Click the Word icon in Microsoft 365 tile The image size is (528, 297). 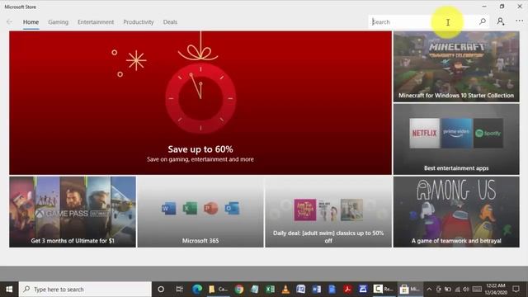(x=168, y=209)
